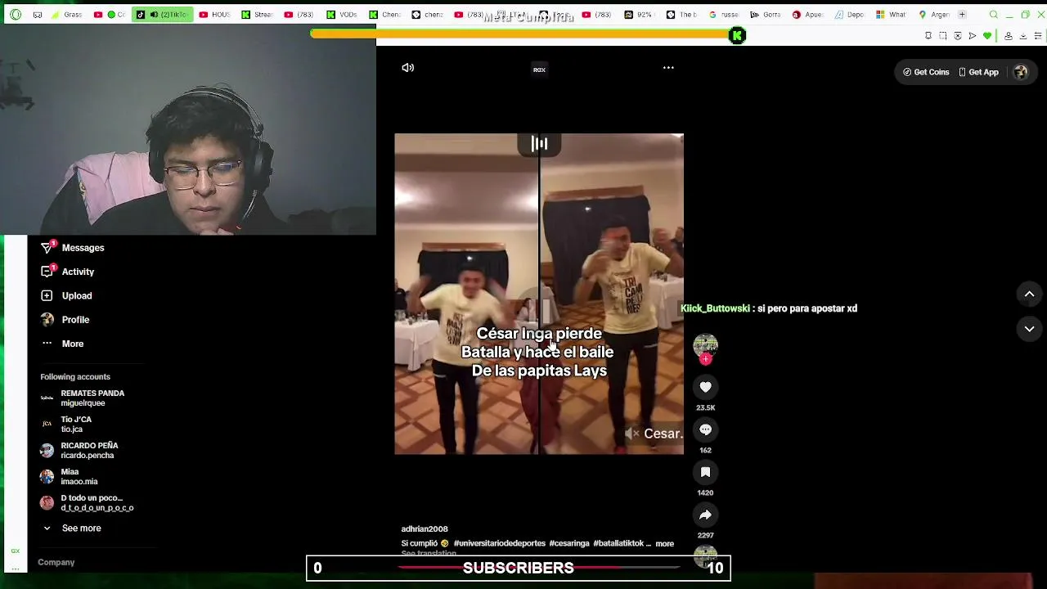Open the D todo un poco account
The height and width of the screenshot is (589, 1047).
pos(87,503)
